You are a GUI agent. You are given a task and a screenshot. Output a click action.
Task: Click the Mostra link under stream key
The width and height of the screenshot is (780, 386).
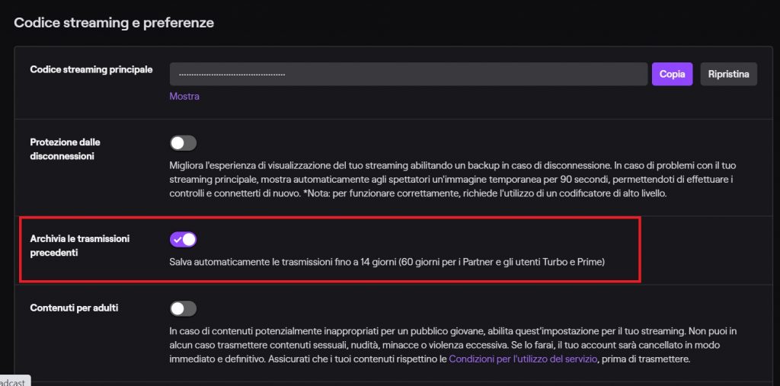184,97
